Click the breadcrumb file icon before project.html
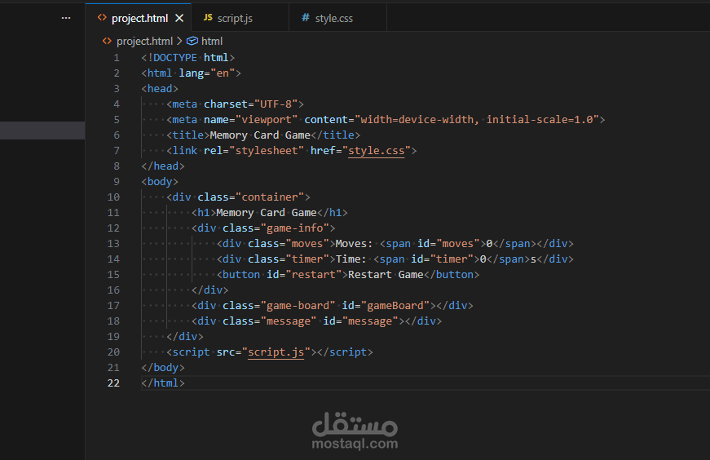The width and height of the screenshot is (710, 460). click(107, 42)
